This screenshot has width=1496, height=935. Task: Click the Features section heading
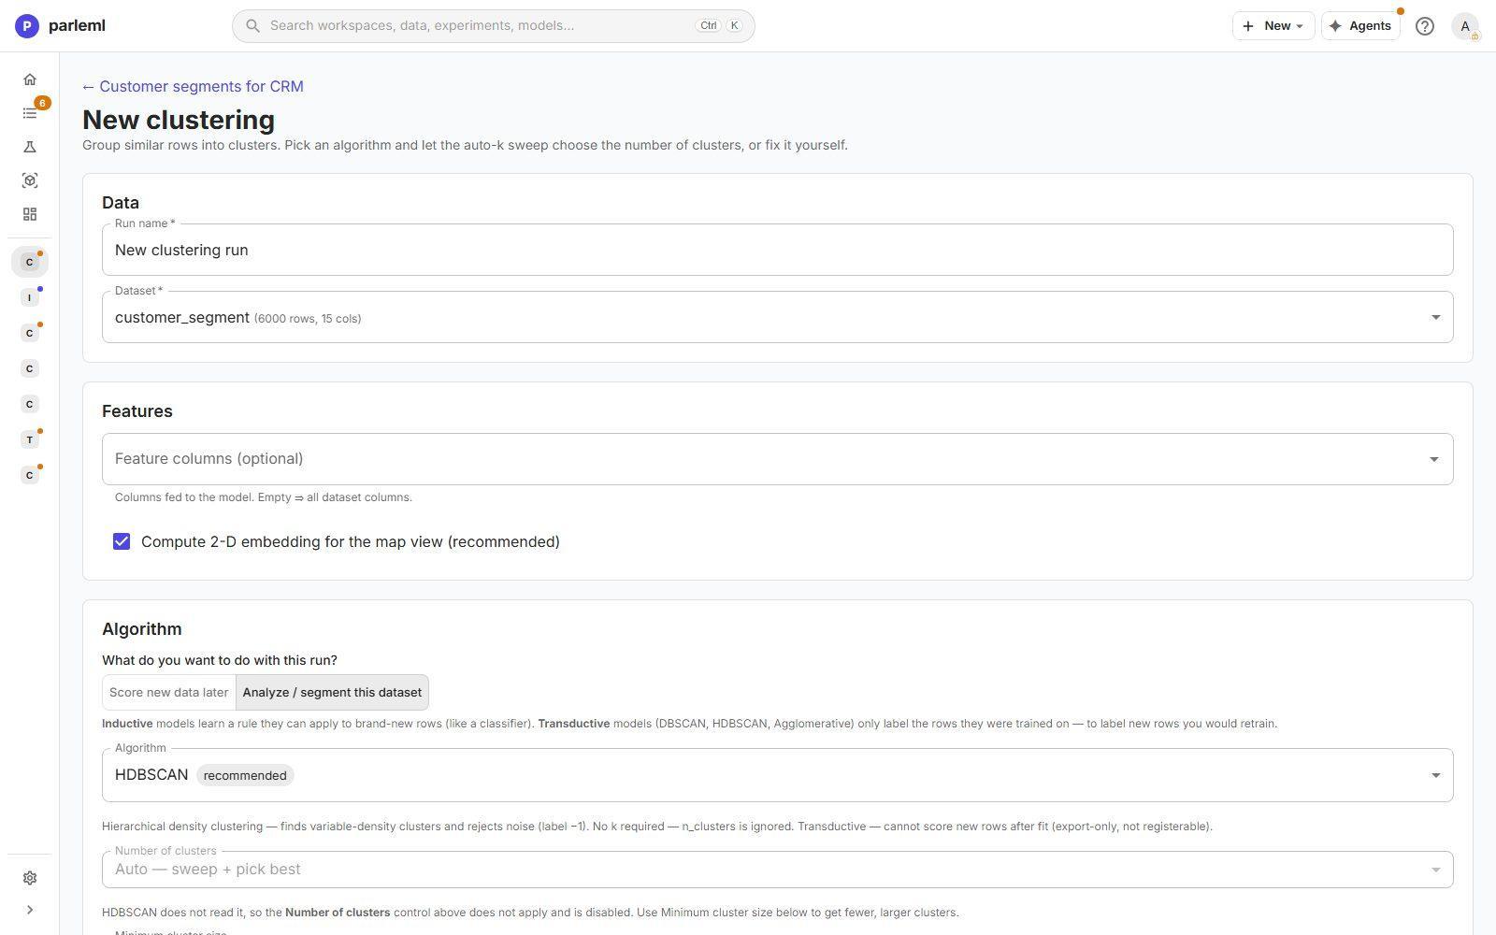pyautogui.click(x=137, y=411)
